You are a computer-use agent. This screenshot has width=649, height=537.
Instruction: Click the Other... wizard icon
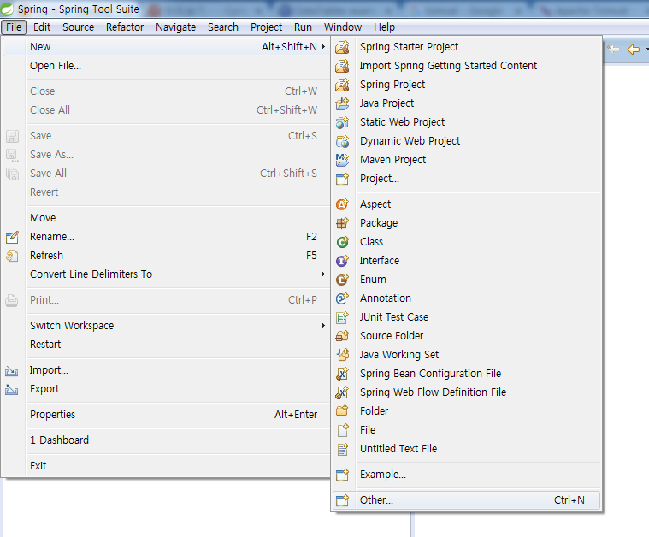point(342,499)
